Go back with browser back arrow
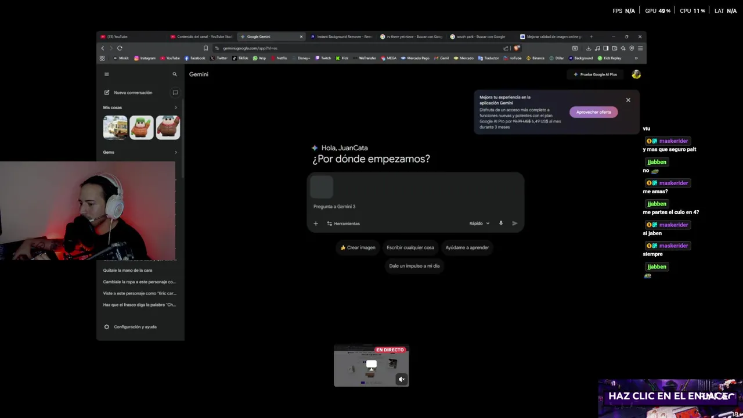 tap(103, 48)
